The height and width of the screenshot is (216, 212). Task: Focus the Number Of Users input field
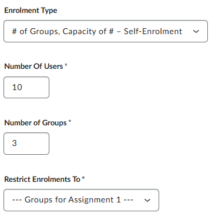click(26, 87)
